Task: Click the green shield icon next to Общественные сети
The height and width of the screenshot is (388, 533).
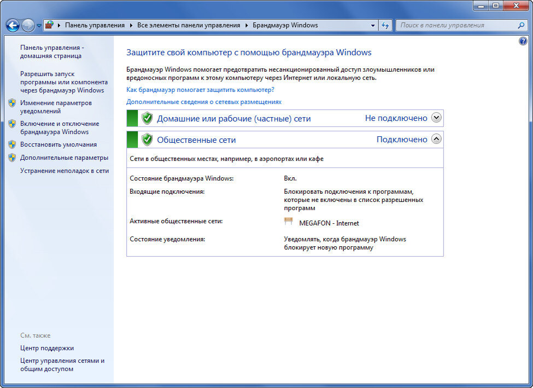Action: 148,140
